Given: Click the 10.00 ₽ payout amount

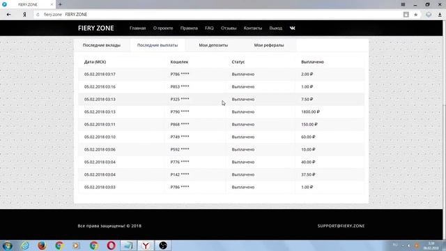Looking at the screenshot, I should pyautogui.click(x=308, y=149).
